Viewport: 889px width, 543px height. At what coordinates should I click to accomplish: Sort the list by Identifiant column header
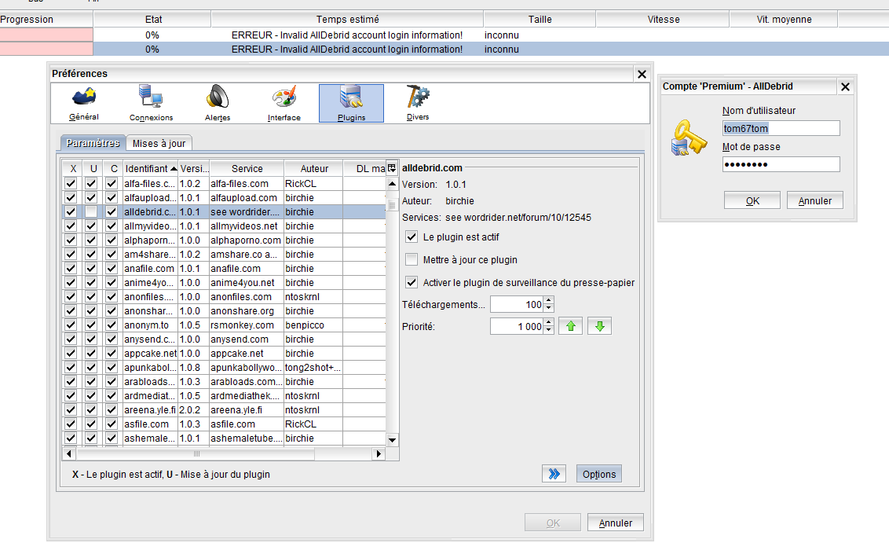coord(150,168)
